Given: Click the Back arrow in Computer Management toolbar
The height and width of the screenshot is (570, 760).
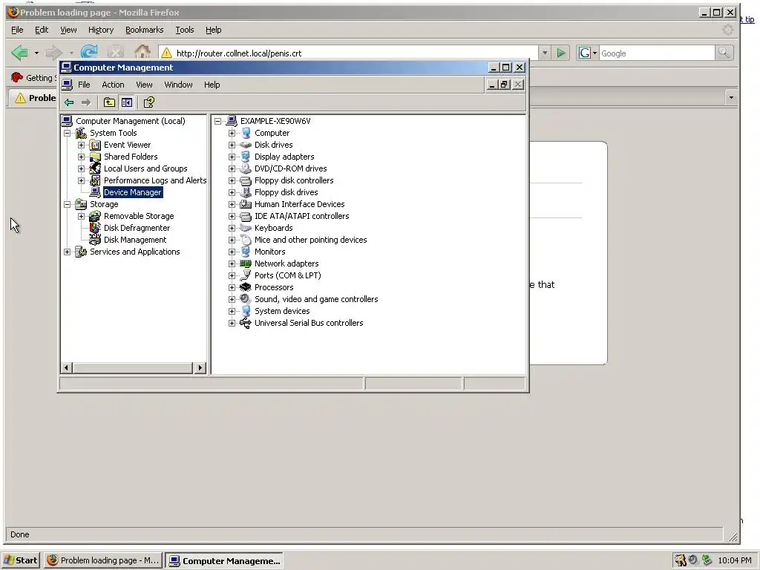Looking at the screenshot, I should [69, 102].
